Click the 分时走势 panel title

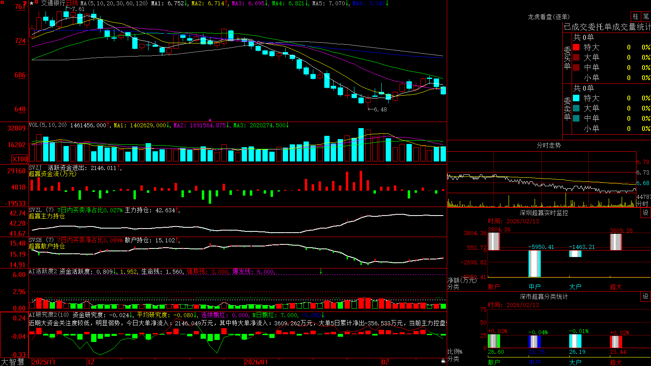pos(548,145)
